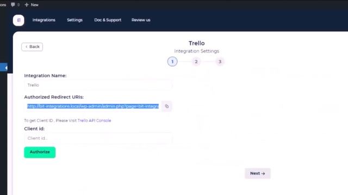Open the comments bubble in admin bar

coord(13,5)
